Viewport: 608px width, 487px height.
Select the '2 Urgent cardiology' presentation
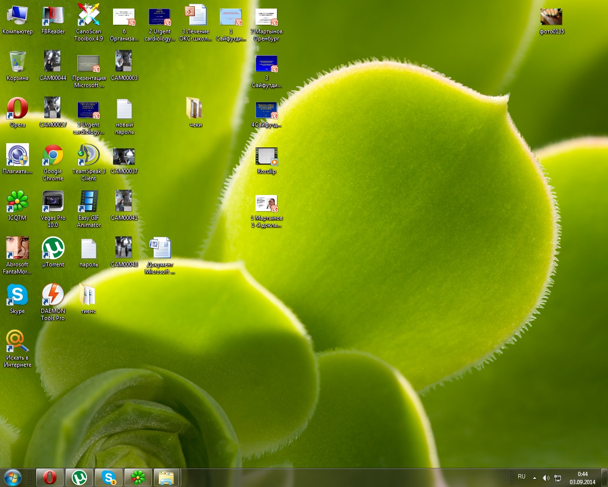pyautogui.click(x=160, y=24)
